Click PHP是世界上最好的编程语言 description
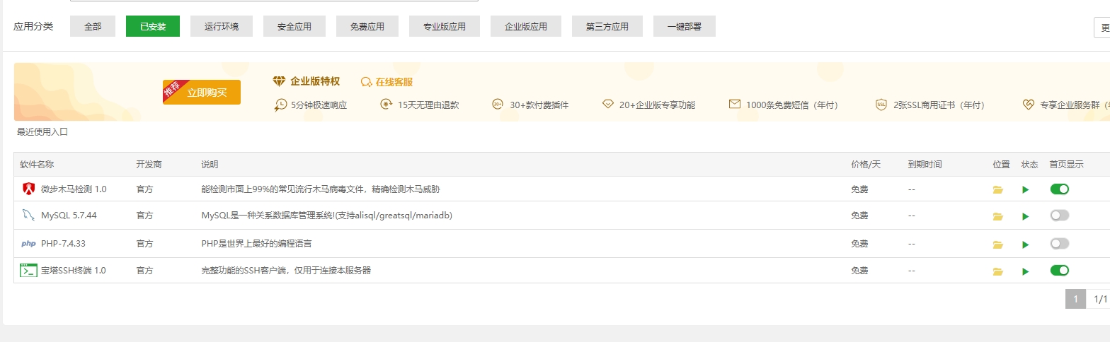 [257, 243]
